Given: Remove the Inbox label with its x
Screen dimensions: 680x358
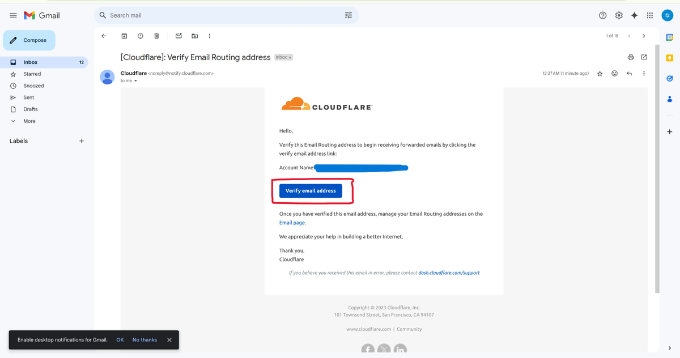Looking at the screenshot, I should click(x=290, y=57).
